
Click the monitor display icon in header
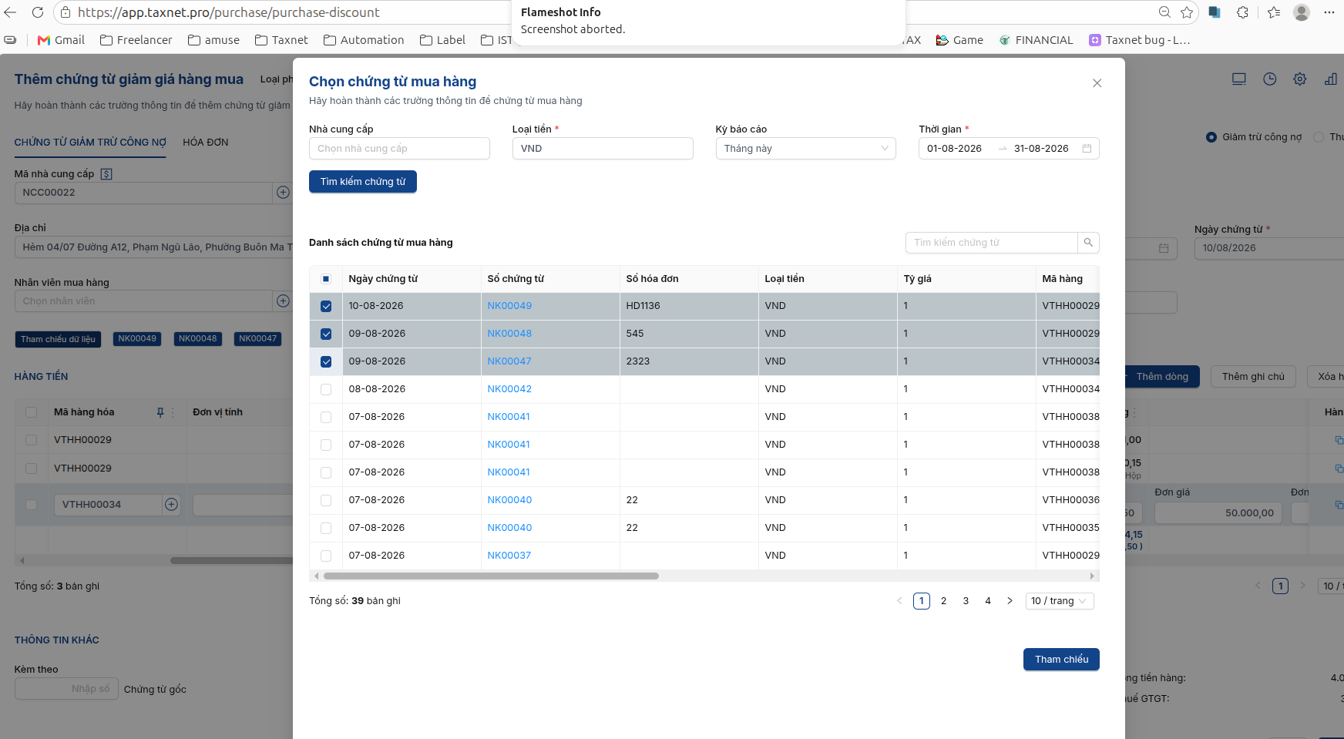tap(1239, 79)
